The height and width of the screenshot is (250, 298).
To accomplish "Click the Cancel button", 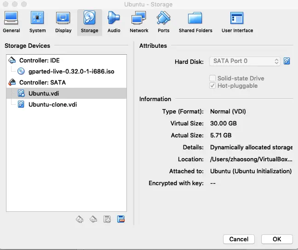I will click(239, 239).
